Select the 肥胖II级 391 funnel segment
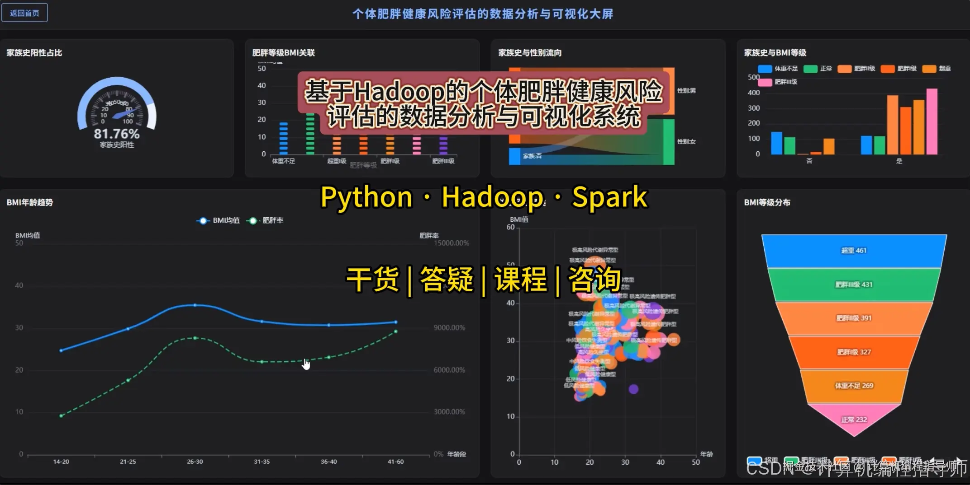 (854, 318)
